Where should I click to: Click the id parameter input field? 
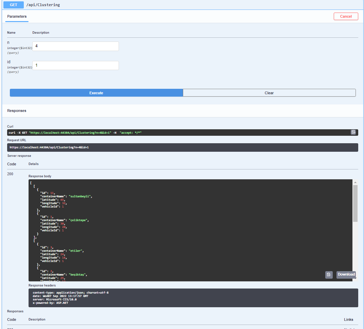75,65
